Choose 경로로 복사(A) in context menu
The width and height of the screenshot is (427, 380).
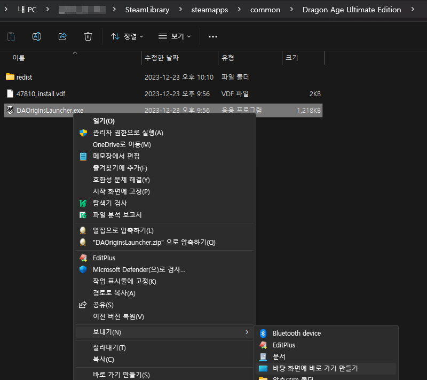pyautogui.click(x=165, y=293)
